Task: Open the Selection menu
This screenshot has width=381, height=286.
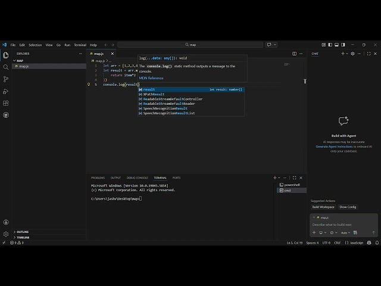Action: 35,45
